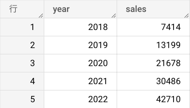This screenshot has width=190, height=108.
Task: Click the resize handle icon on sales column
Action: click(x=187, y=16)
